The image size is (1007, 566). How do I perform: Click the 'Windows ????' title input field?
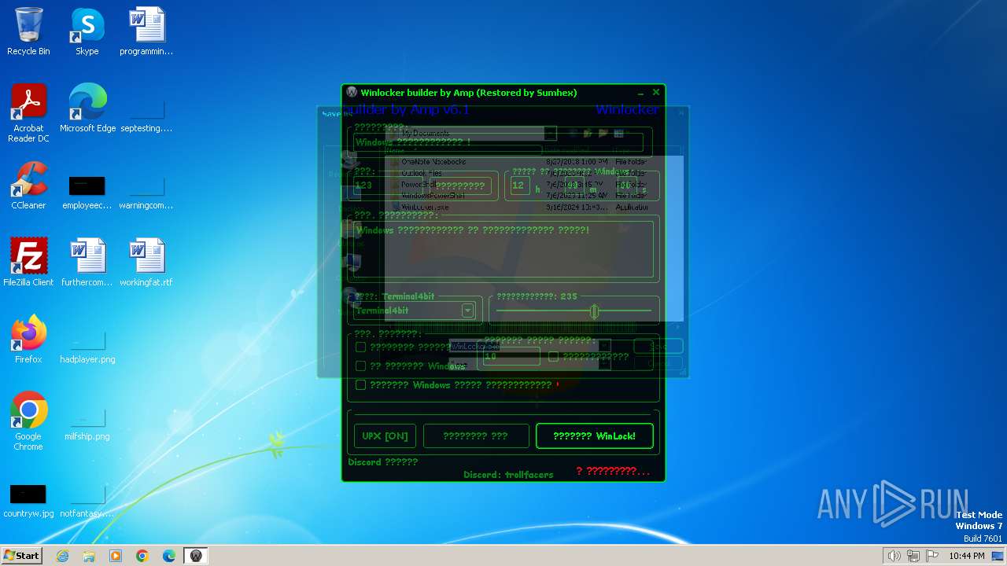(x=498, y=142)
